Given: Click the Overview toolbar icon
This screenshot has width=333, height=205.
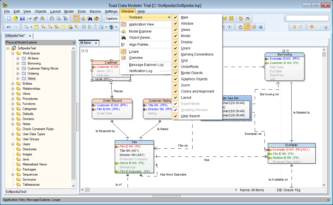Looking at the screenshot, I should pyautogui.click(x=254, y=27).
